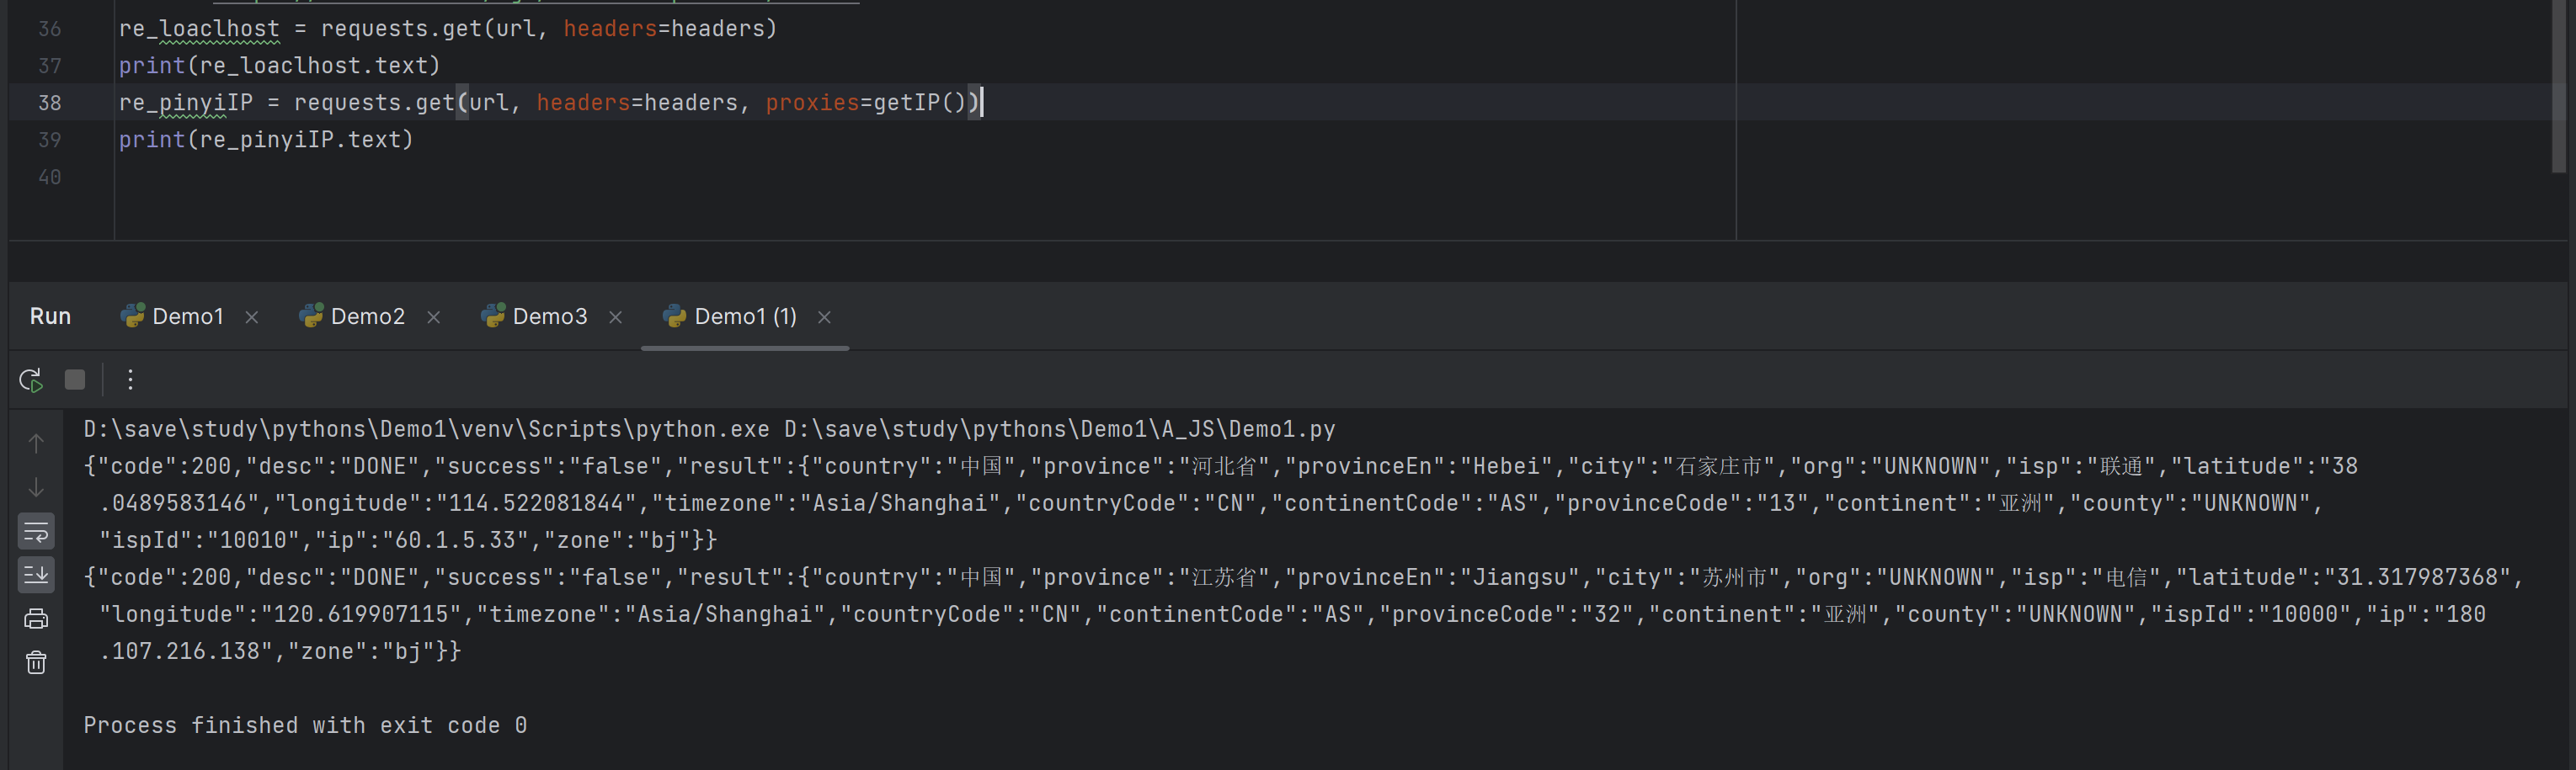
Task: Close the Demo3 run tab
Action: (x=616, y=317)
